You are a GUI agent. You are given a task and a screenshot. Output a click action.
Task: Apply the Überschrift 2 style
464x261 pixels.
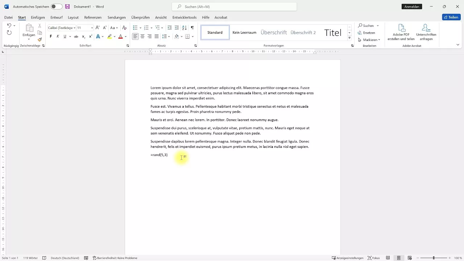(303, 32)
